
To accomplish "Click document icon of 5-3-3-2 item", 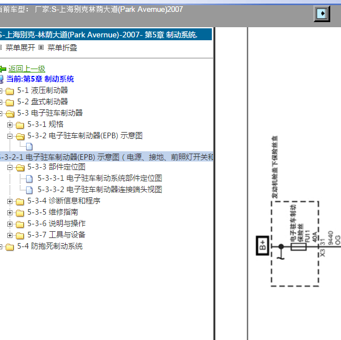I will (x=29, y=190).
